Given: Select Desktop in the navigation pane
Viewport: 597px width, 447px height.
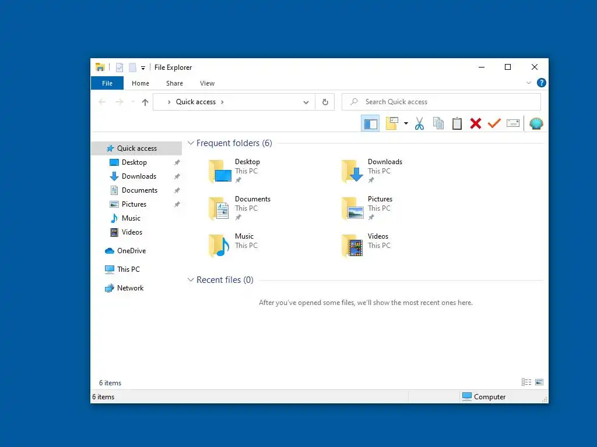Looking at the screenshot, I should [x=134, y=162].
